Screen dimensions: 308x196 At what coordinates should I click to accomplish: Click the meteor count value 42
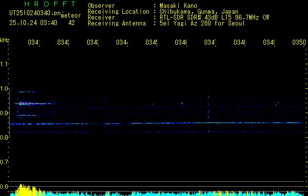click(71, 23)
